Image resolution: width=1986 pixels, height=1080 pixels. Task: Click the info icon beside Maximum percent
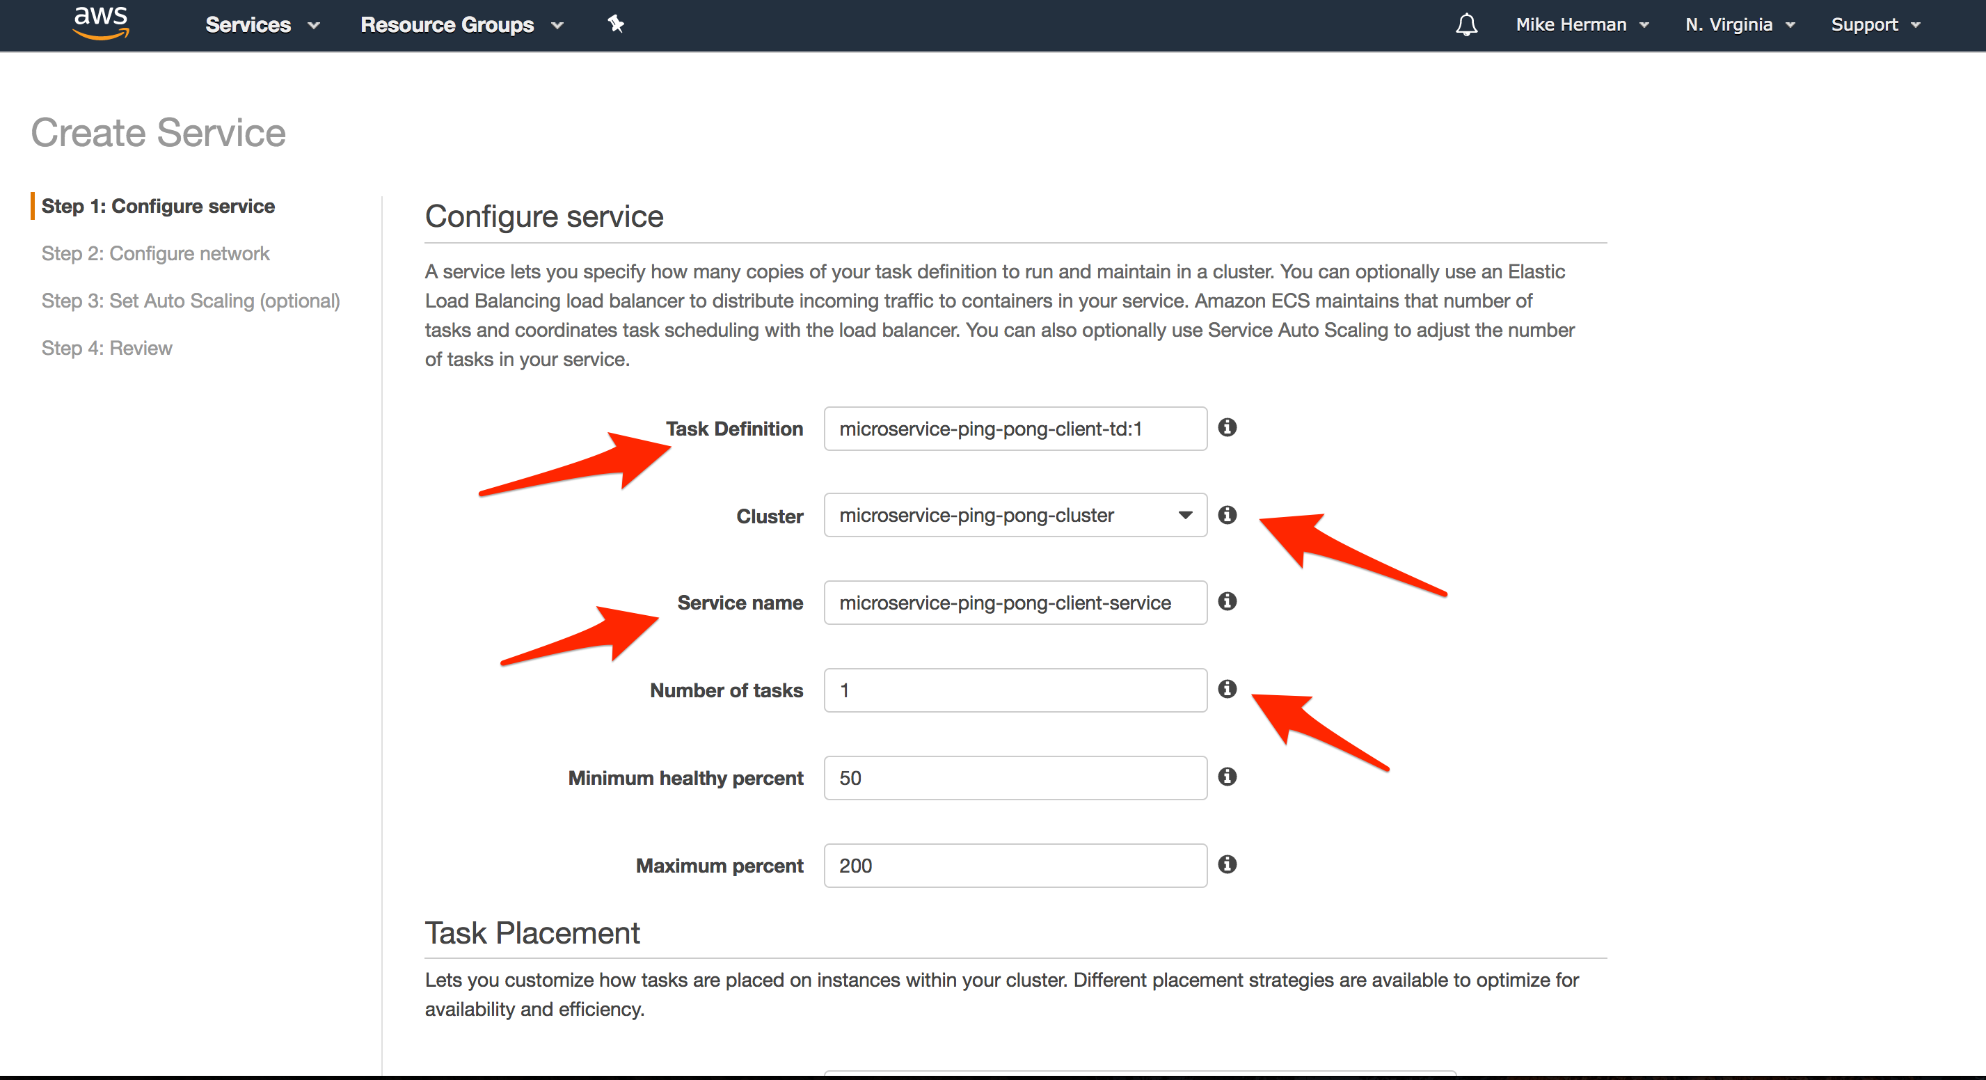pos(1228,865)
